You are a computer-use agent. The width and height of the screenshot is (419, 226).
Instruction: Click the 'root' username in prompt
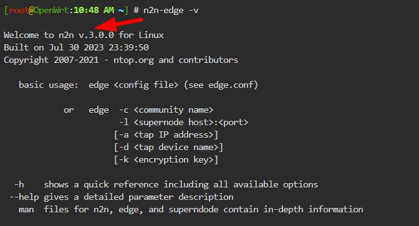(x=19, y=11)
